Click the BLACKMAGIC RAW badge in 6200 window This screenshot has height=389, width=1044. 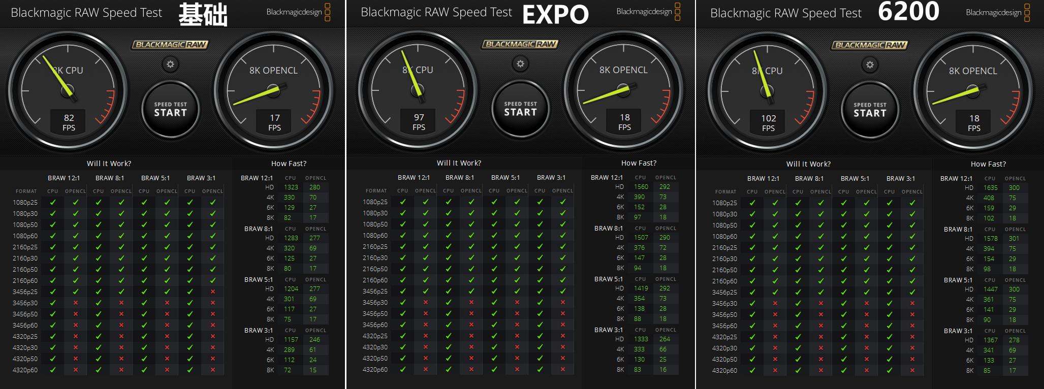coord(869,45)
